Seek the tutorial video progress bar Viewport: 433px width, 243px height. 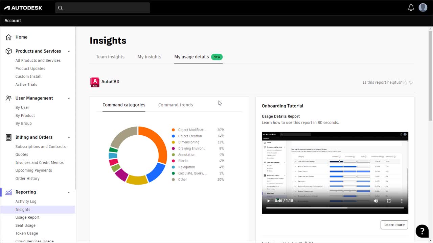(335, 208)
